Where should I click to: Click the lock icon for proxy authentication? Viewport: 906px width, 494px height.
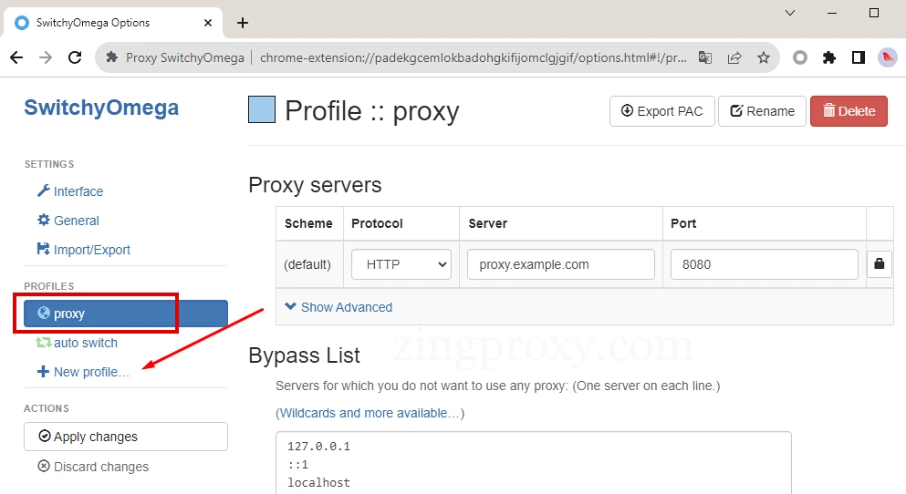point(880,264)
